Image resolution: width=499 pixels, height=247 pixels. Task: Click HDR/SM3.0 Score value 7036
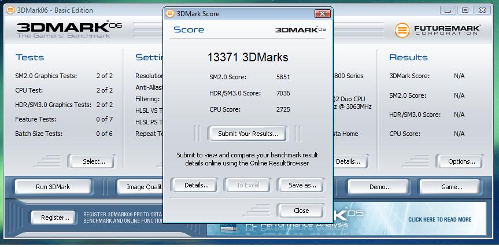pyautogui.click(x=283, y=94)
